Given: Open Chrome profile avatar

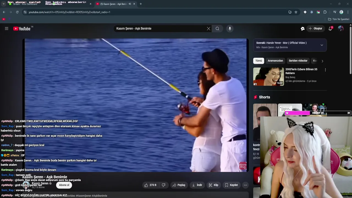Looking at the screenshot, I should click(341, 12).
